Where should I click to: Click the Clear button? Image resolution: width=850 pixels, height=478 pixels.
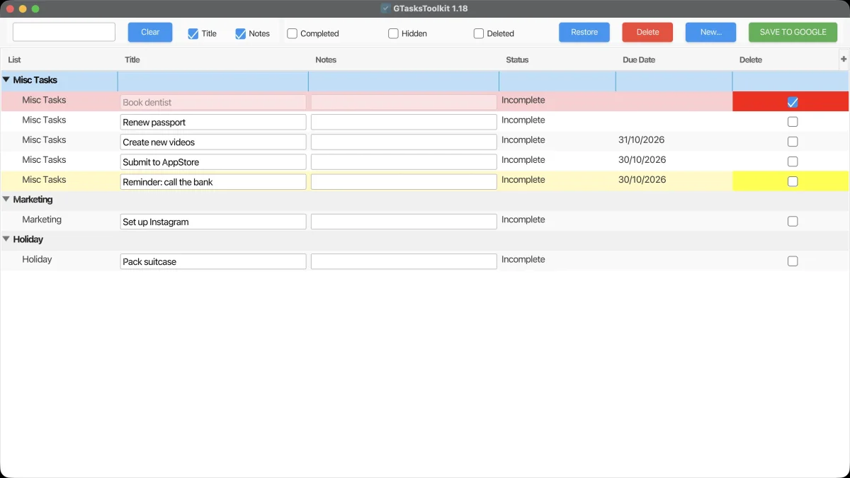pyautogui.click(x=150, y=32)
